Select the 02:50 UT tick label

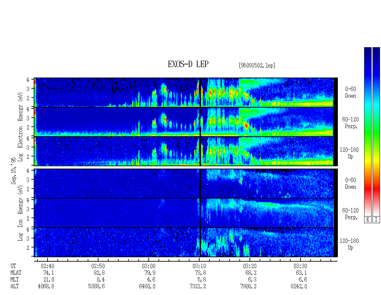click(98, 266)
